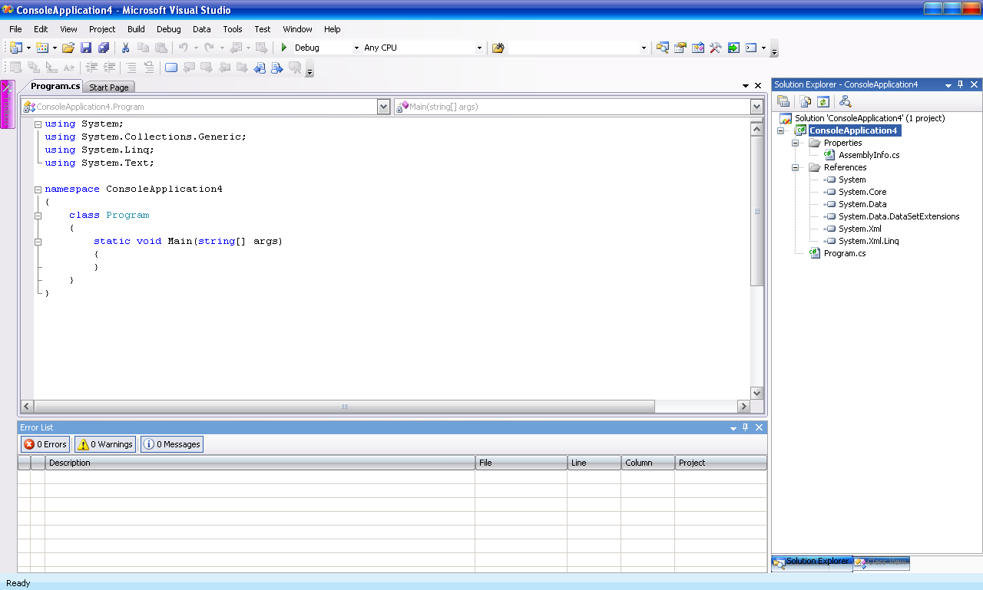
Task: Click the Increase Line Indent icon
Action: pos(110,68)
